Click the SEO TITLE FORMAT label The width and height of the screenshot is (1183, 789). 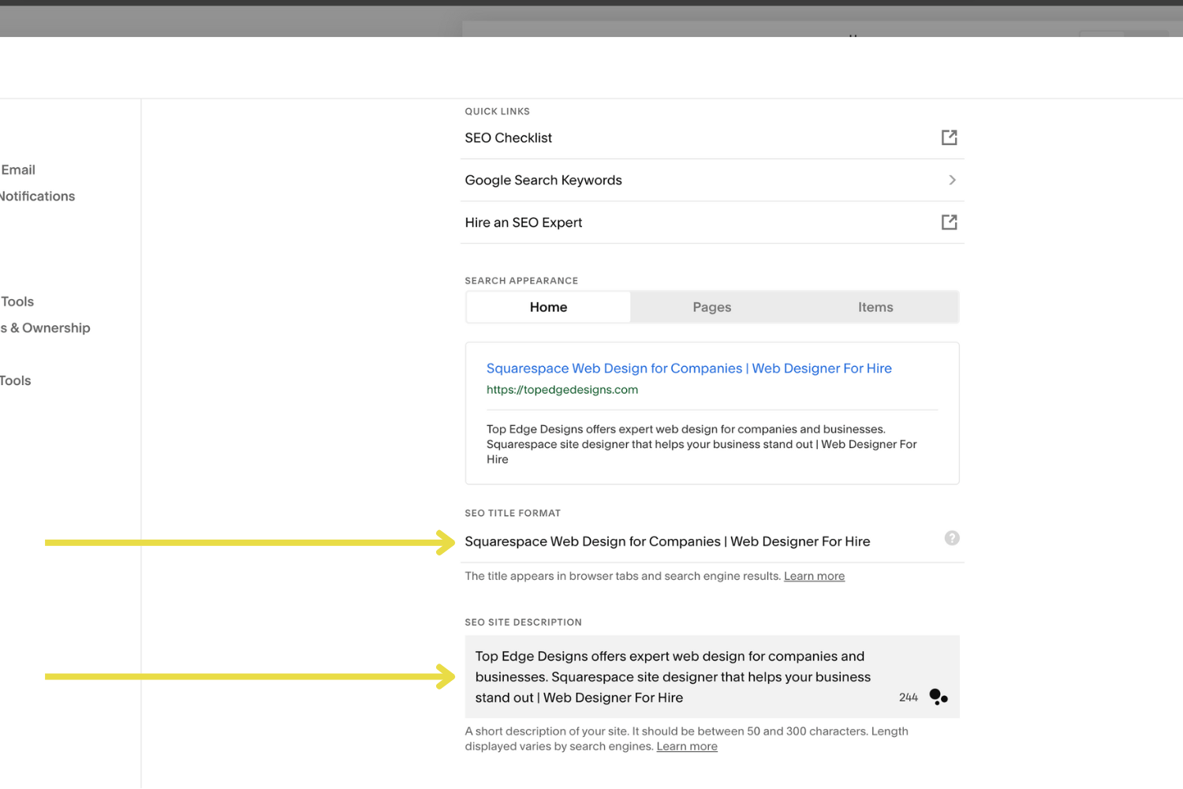point(513,514)
